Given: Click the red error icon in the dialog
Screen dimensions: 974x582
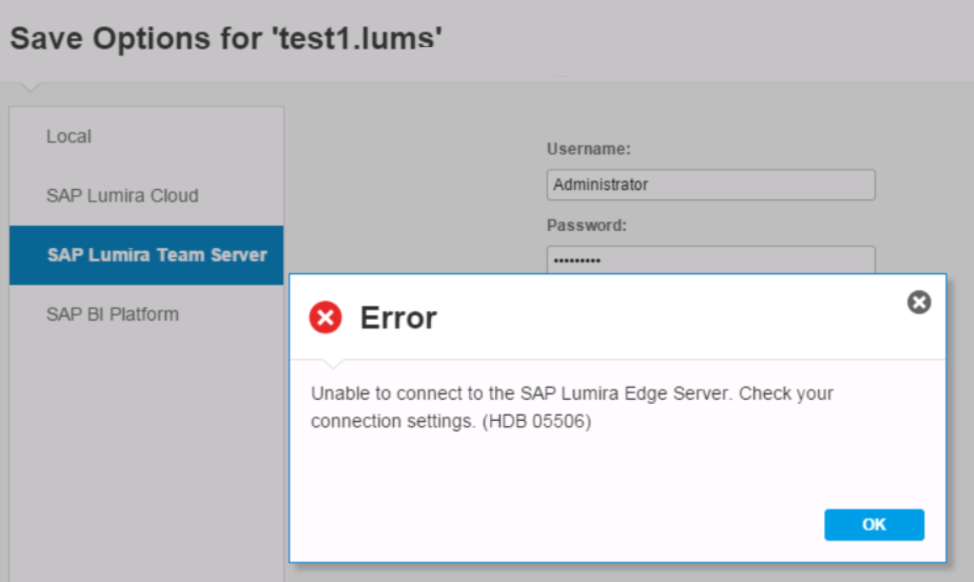Looking at the screenshot, I should pos(326,317).
